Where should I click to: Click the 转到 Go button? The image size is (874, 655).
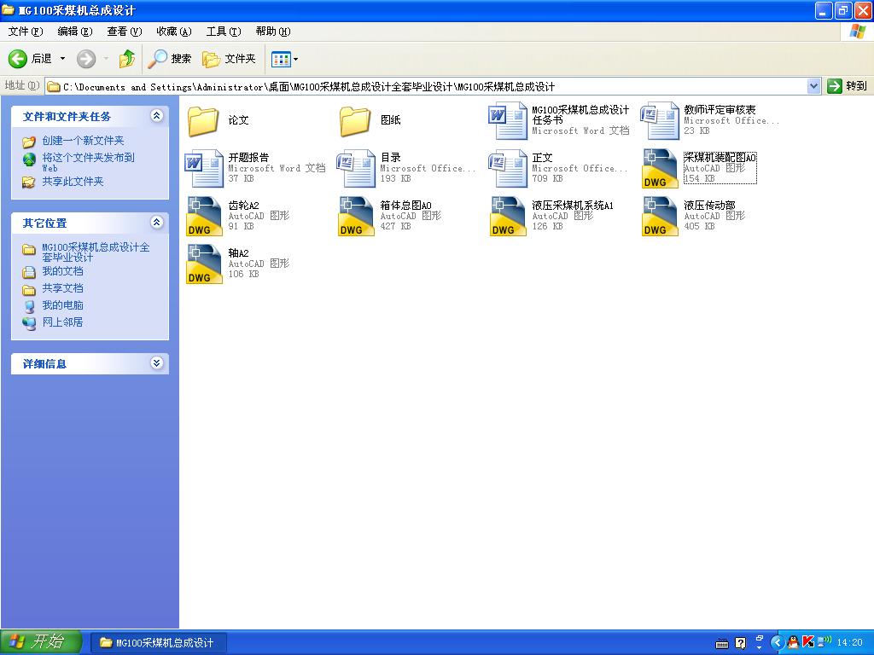point(847,86)
